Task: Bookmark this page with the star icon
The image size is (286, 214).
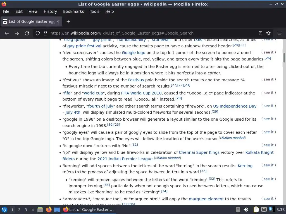Action: (x=268, y=33)
